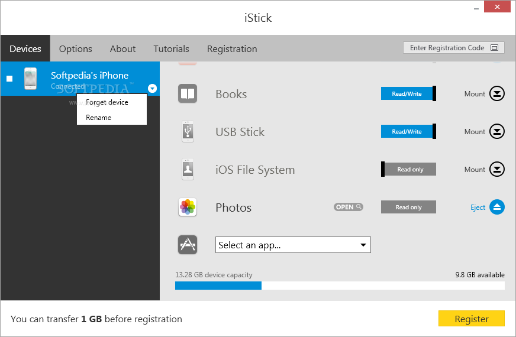Click the Photos Eject icon
Screen dimensions: 516x337
pyautogui.click(x=497, y=207)
